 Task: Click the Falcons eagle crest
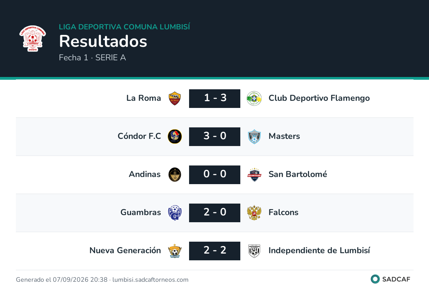(254, 213)
